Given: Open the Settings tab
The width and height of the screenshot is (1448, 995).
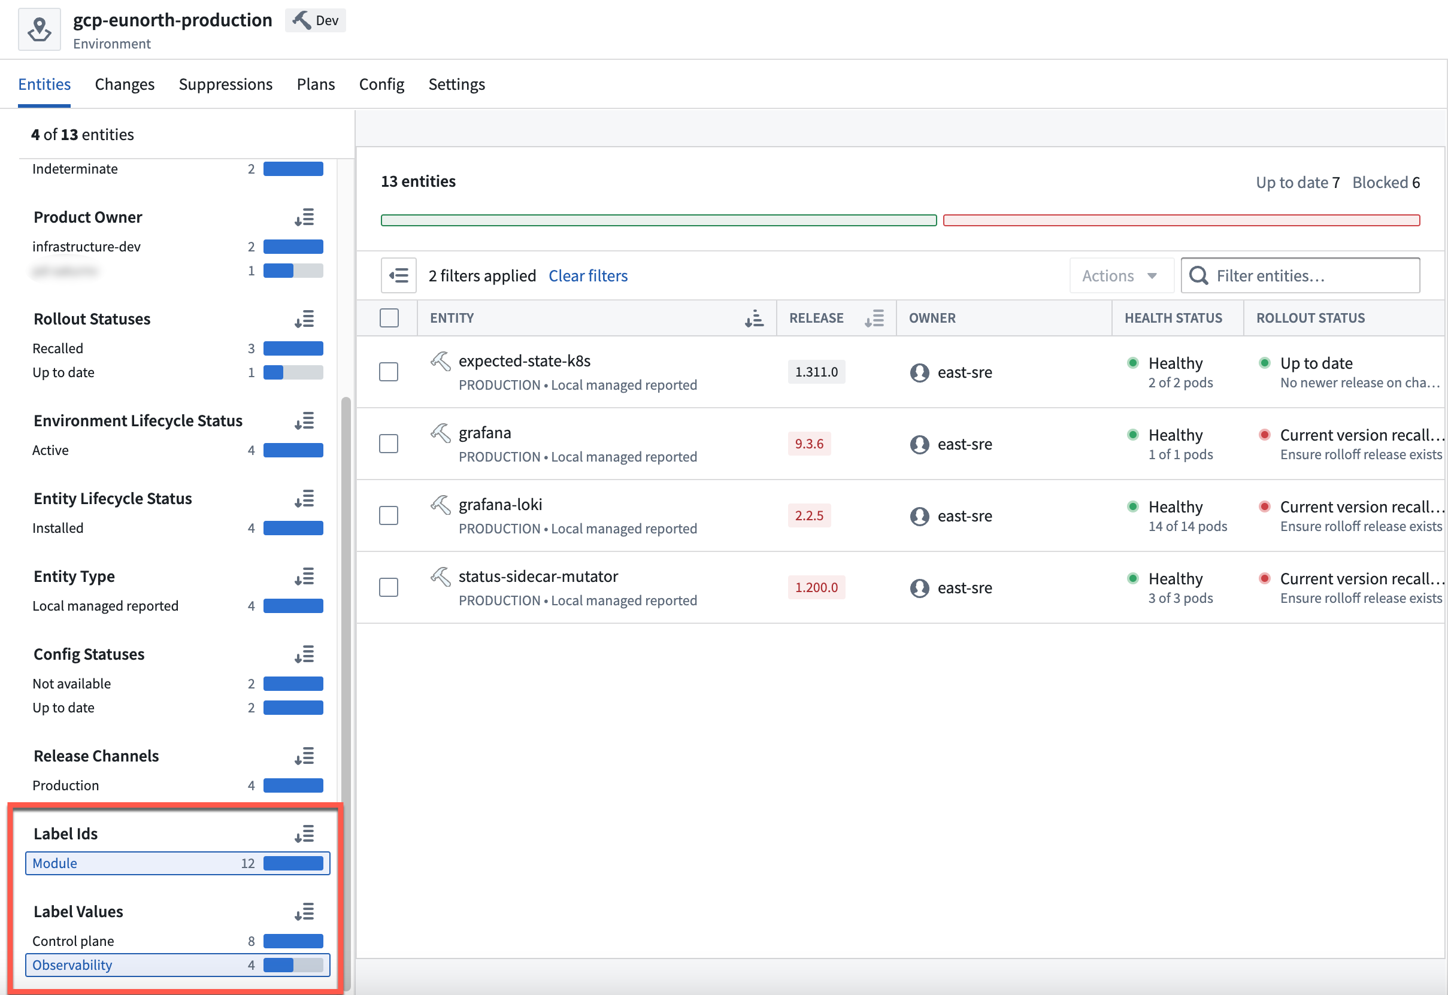Looking at the screenshot, I should (x=456, y=84).
